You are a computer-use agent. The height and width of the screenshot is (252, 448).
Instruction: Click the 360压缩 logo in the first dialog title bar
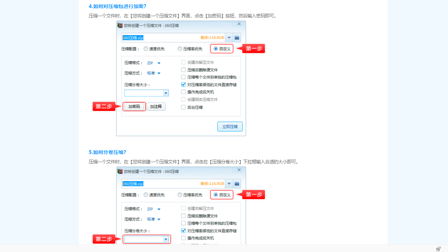point(120,25)
